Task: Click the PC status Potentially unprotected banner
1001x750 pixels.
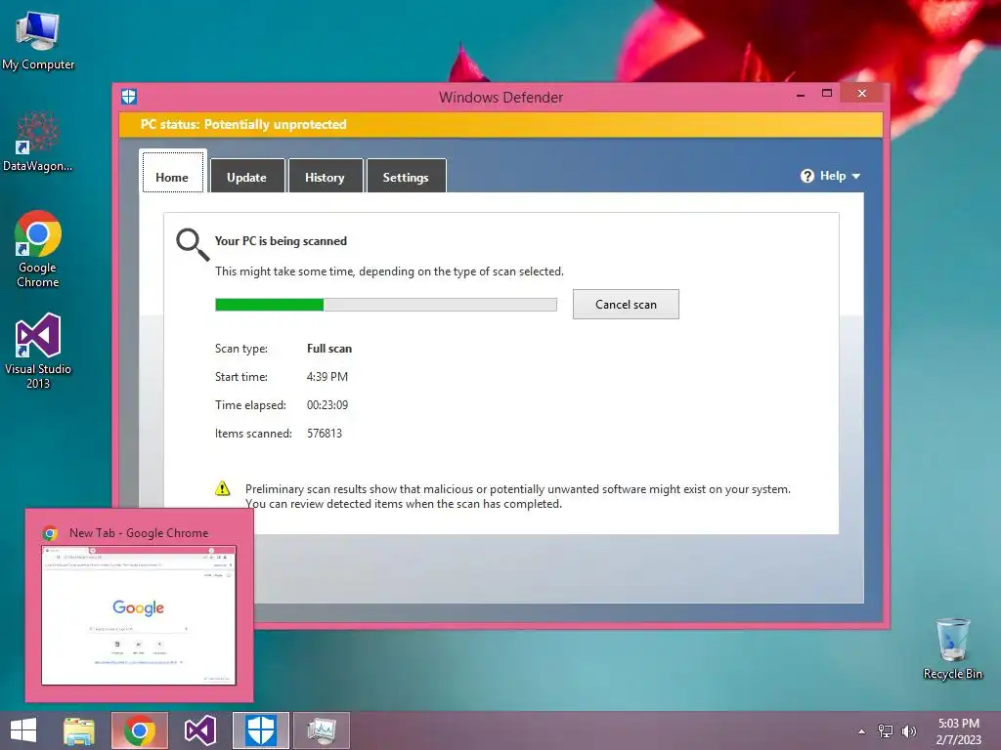Action: pos(500,124)
